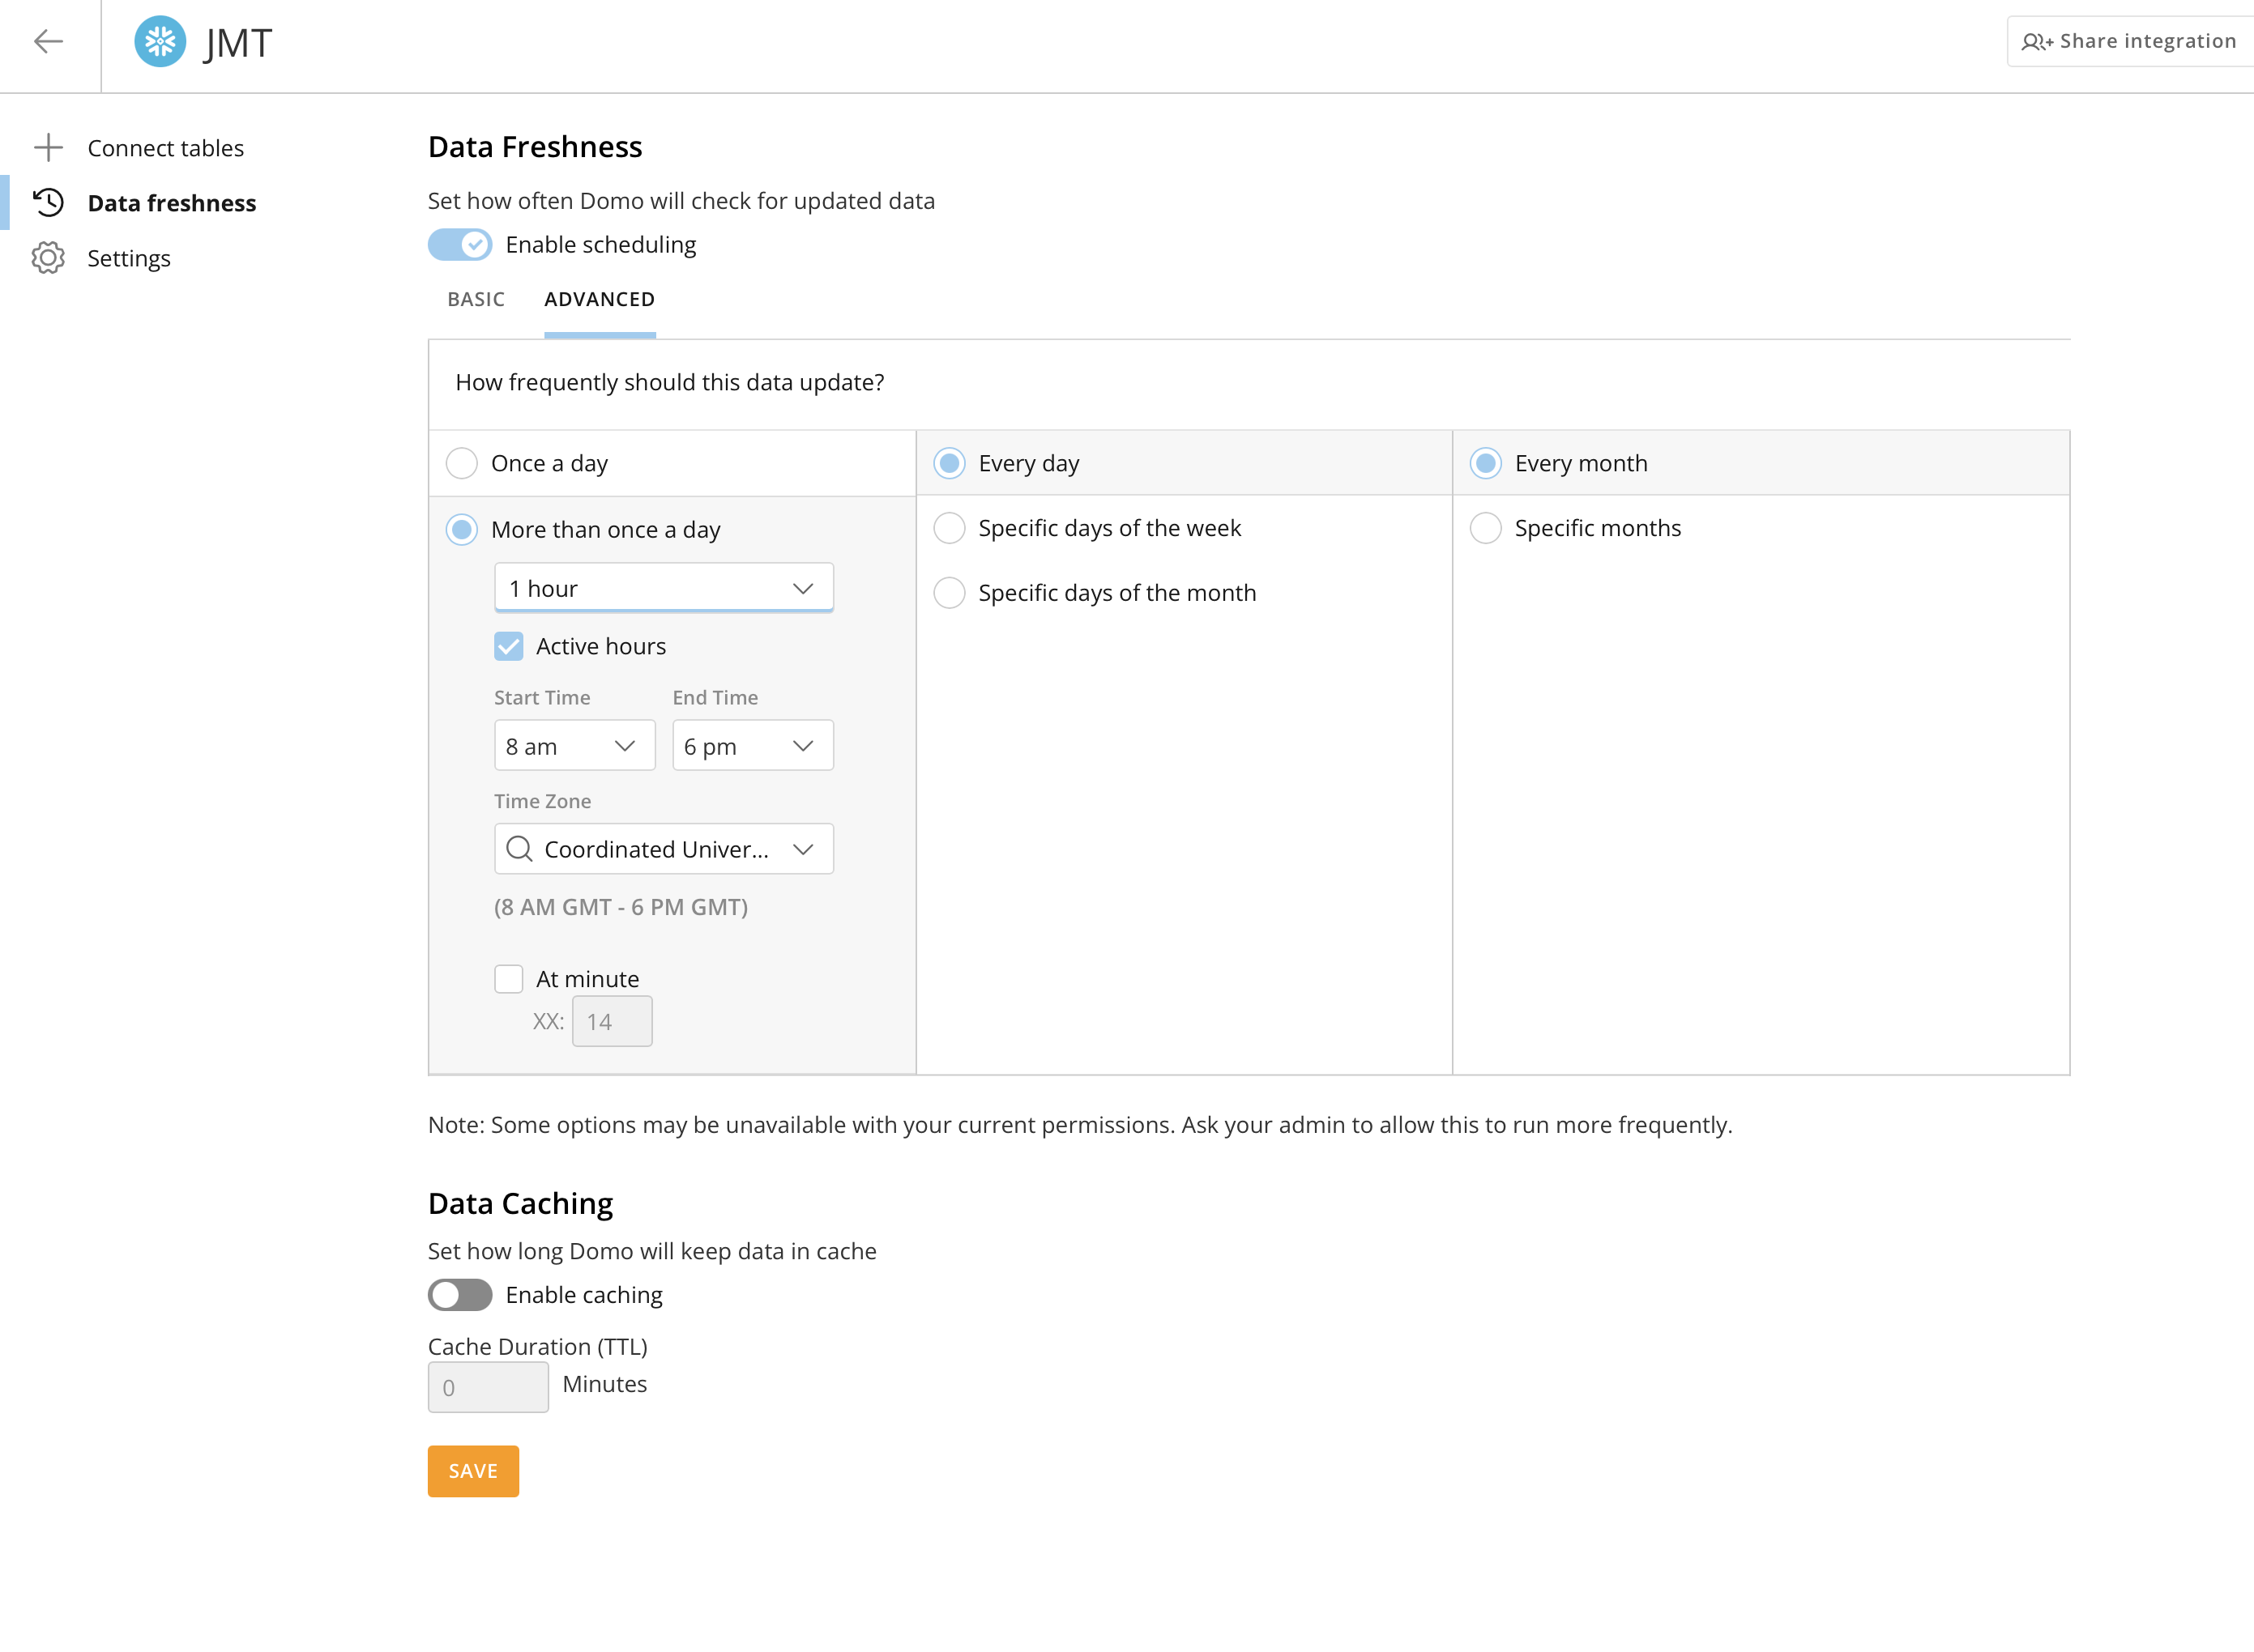Switch to the BASIC tab

476,299
